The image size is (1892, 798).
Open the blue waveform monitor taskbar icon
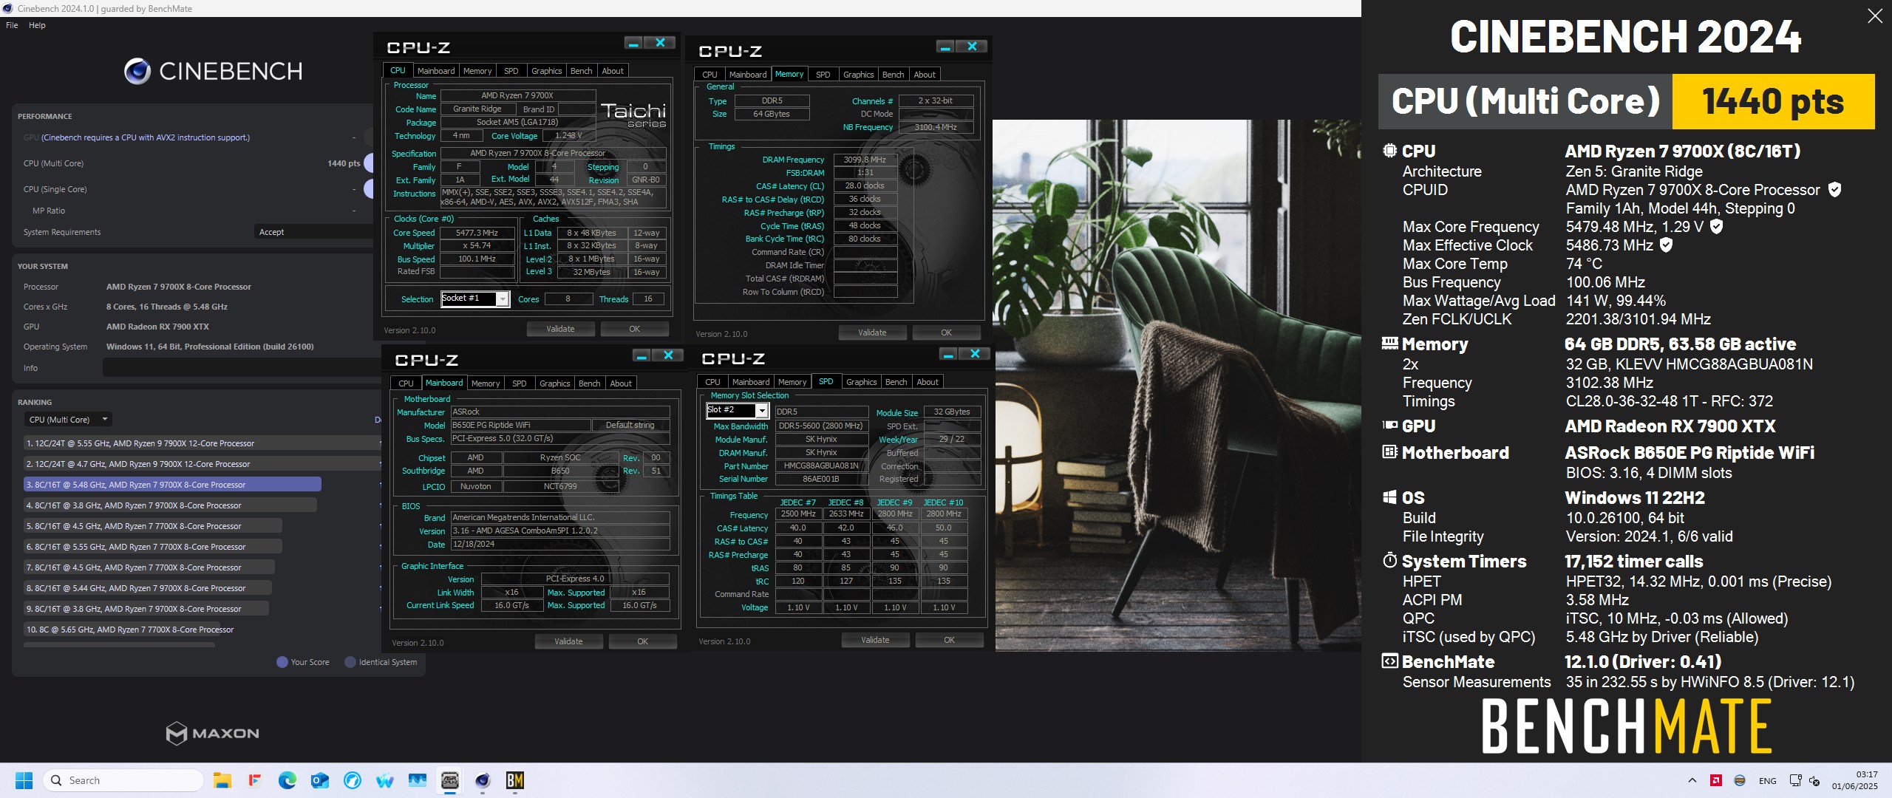(417, 780)
